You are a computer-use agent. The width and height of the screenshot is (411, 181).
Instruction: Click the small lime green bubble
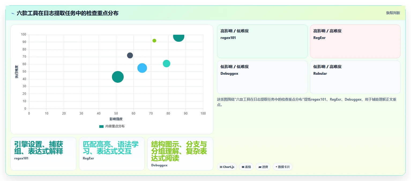pos(154,41)
